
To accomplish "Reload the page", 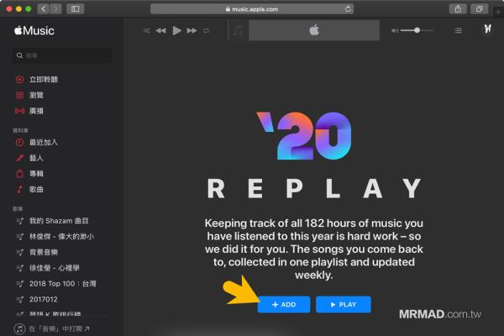I will [x=348, y=9].
